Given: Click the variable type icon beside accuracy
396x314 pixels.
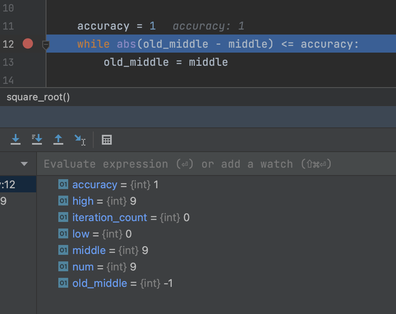Looking at the screenshot, I should point(63,185).
